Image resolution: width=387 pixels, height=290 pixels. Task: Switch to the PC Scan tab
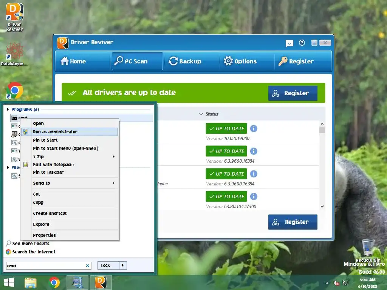(x=137, y=61)
